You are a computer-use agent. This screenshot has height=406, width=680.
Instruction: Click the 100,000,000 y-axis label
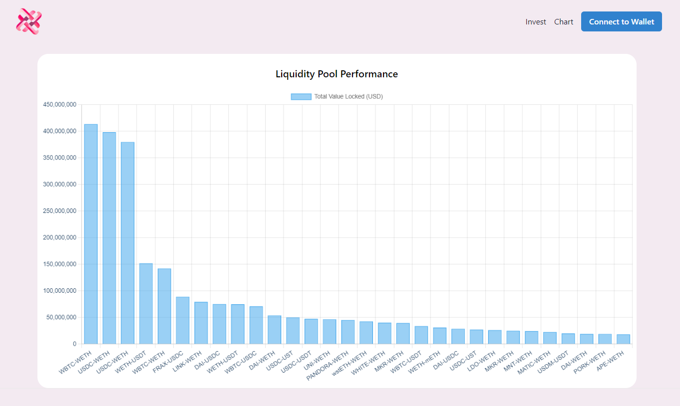pos(60,291)
